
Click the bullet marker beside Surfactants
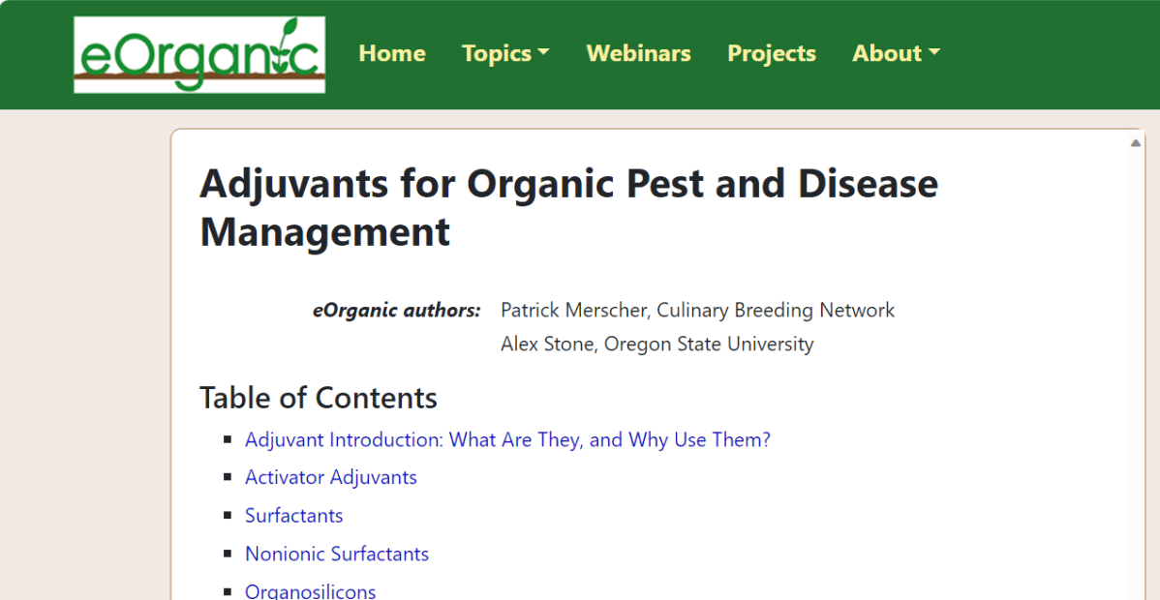[x=229, y=515]
